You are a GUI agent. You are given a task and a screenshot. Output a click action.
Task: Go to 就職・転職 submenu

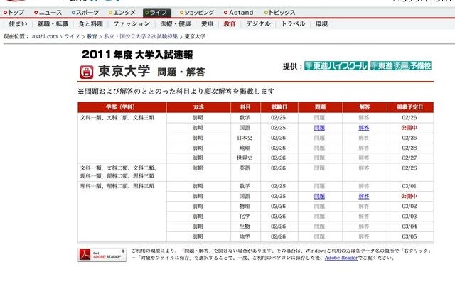coord(53,23)
